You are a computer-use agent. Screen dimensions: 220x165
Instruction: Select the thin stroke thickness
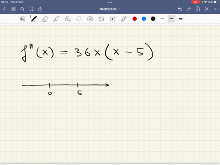pos(162,19)
